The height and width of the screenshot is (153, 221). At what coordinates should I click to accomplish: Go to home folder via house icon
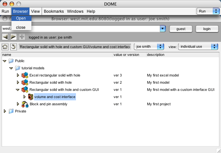(x=5, y=47)
